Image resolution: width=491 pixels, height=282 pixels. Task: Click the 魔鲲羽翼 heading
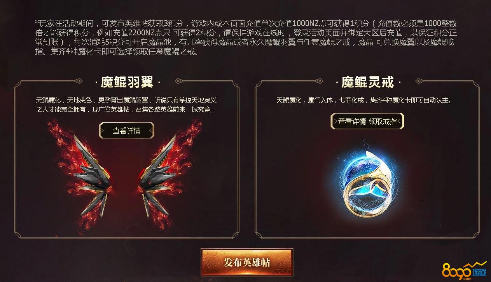click(x=127, y=82)
